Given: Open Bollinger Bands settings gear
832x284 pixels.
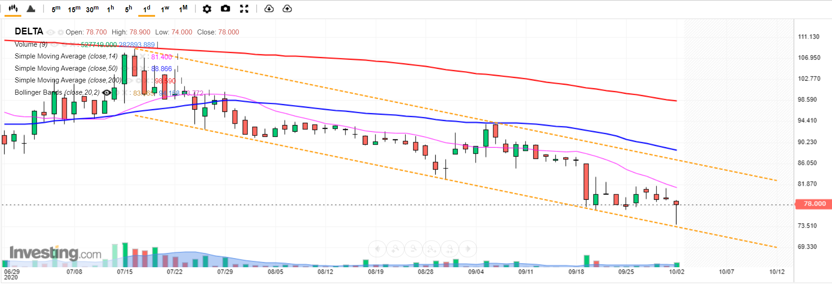Looking at the screenshot, I should coord(117,92).
